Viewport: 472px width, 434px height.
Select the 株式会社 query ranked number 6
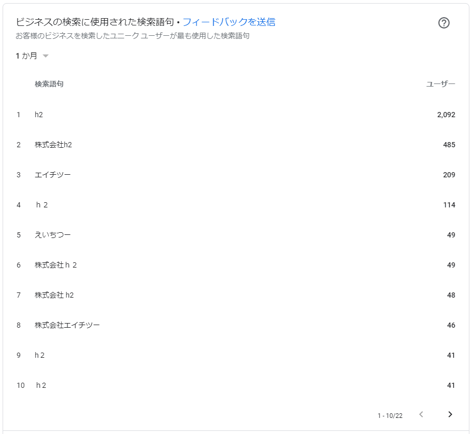[55, 265]
